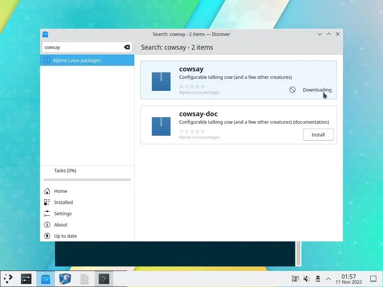Viewport: 383px width, 287px height.
Task: Open the blank file taskbar item
Action: [85, 279]
